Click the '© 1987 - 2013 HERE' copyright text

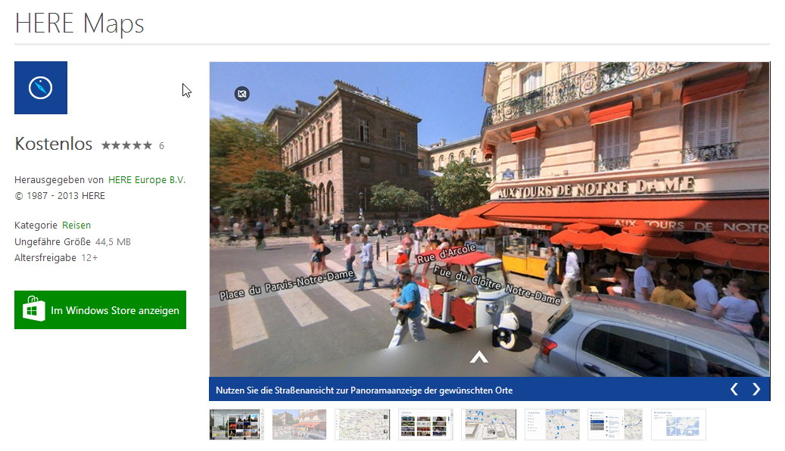tap(60, 196)
